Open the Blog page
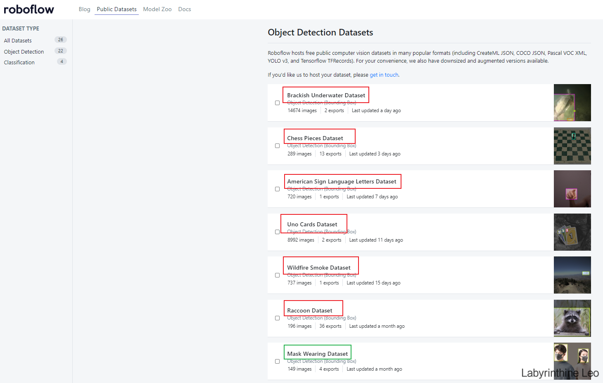The image size is (603, 383). [84, 9]
